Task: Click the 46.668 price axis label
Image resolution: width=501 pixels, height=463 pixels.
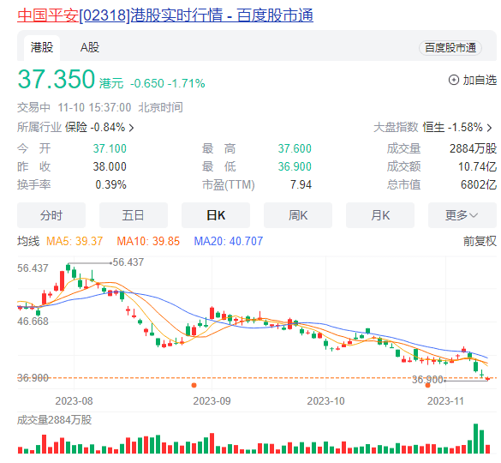Action: (33, 322)
